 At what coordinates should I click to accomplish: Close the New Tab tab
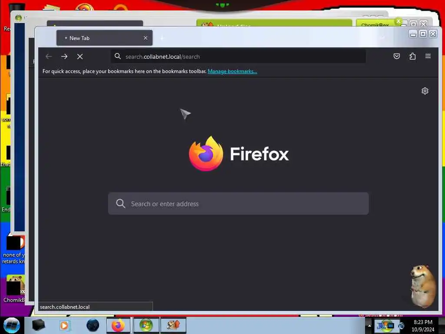146,38
